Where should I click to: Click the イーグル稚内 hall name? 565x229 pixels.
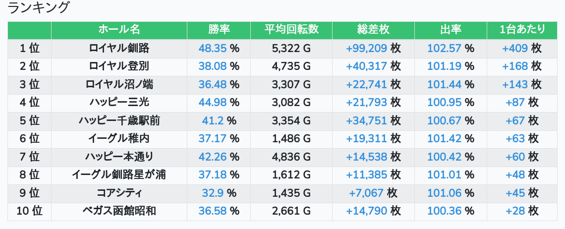click(119, 138)
